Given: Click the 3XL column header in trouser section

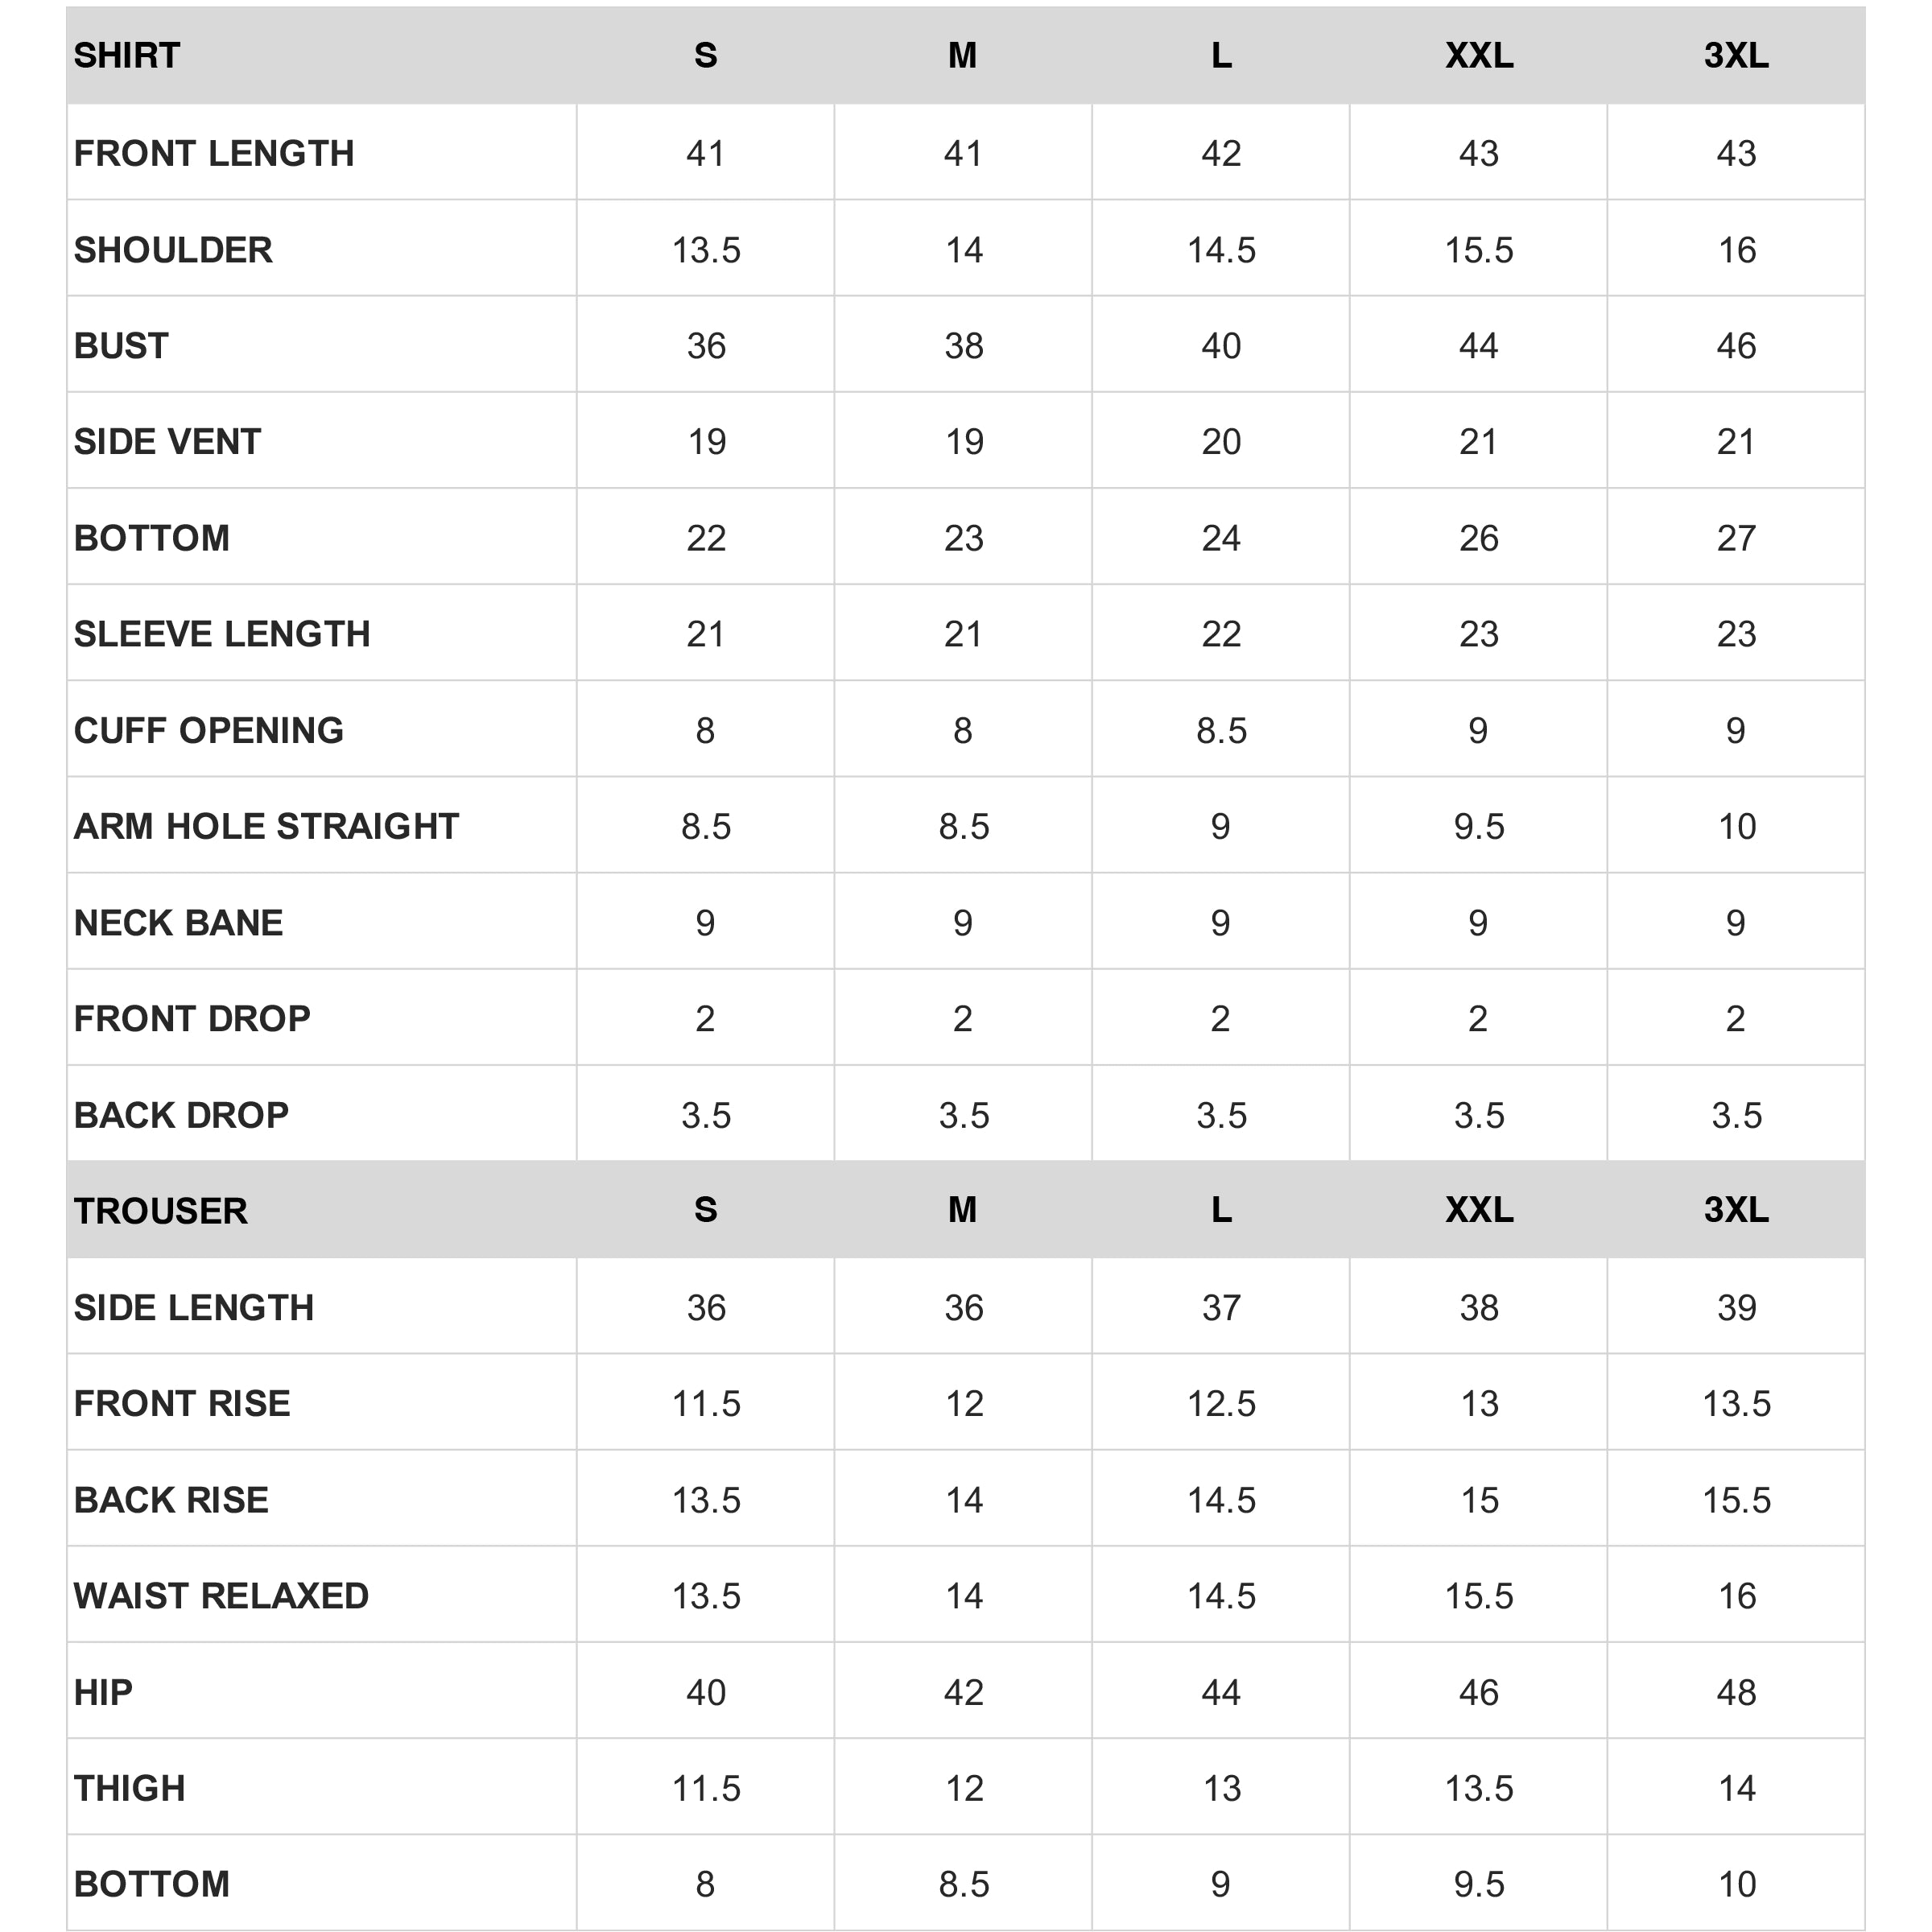Looking at the screenshot, I should click(1736, 1209).
